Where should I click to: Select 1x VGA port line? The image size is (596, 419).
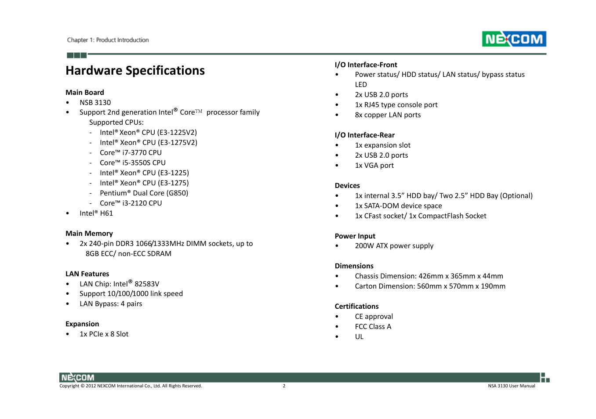[374, 166]
